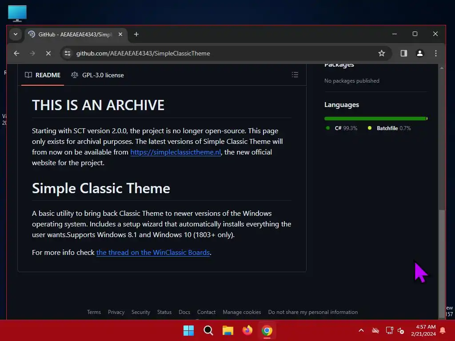
Task: View site information icon in address bar
Action: [68, 53]
